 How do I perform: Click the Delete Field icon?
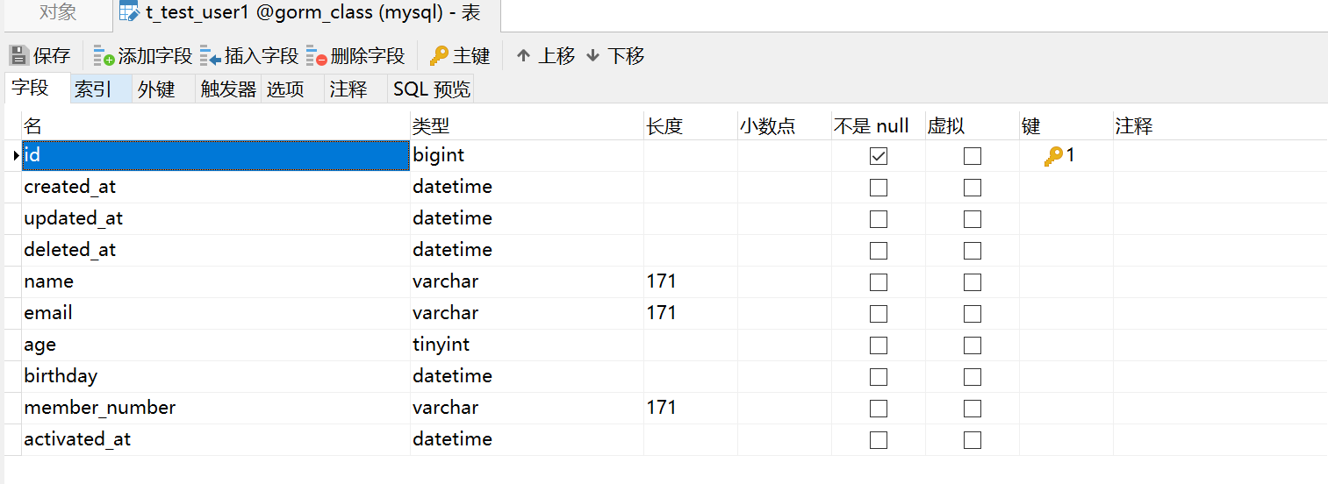[x=316, y=56]
